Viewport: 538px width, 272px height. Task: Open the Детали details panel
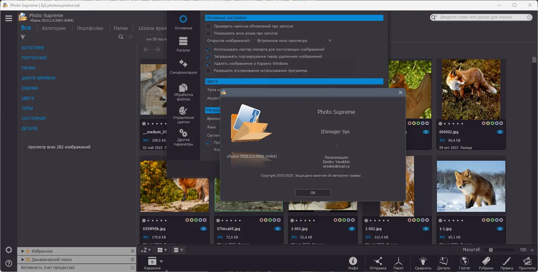click(x=444, y=263)
